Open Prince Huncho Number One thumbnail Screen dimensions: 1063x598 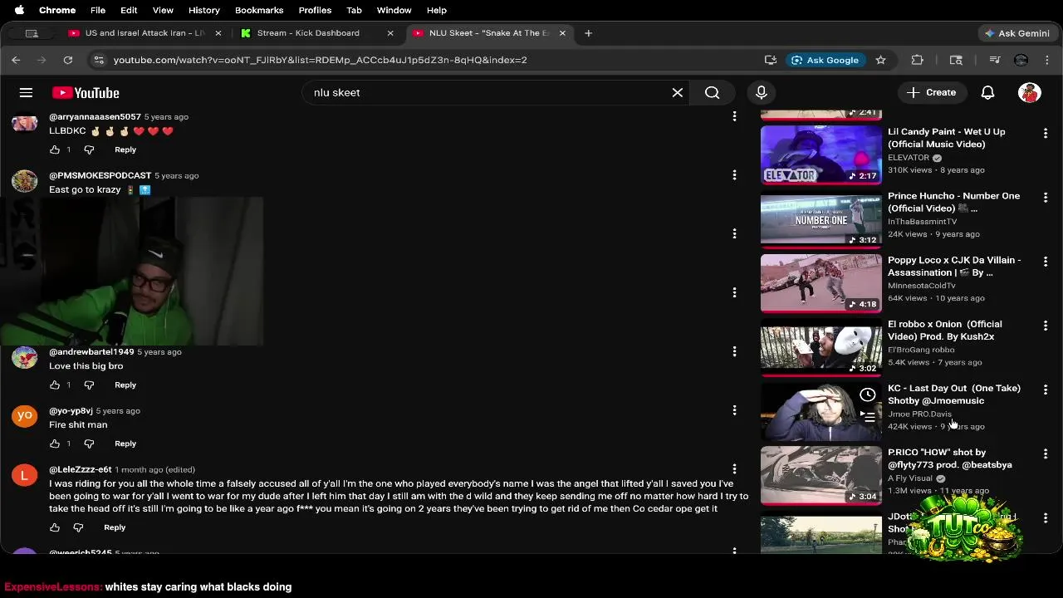tap(821, 219)
